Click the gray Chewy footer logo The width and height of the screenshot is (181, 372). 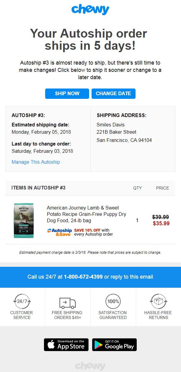[x=90, y=366]
